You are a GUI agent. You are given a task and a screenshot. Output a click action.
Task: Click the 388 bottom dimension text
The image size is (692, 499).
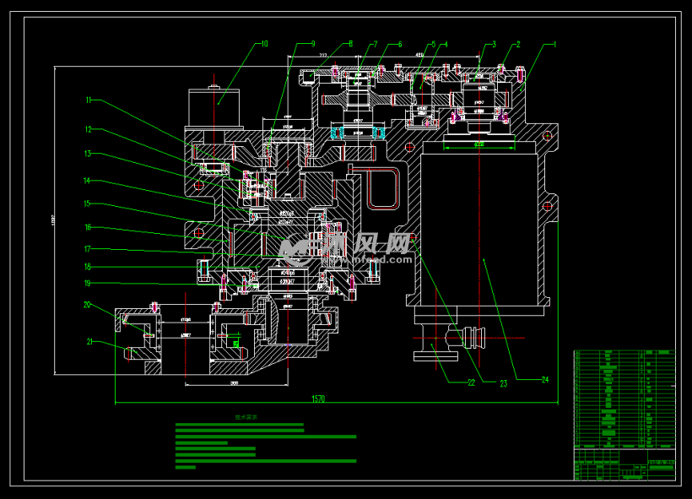tap(235, 382)
